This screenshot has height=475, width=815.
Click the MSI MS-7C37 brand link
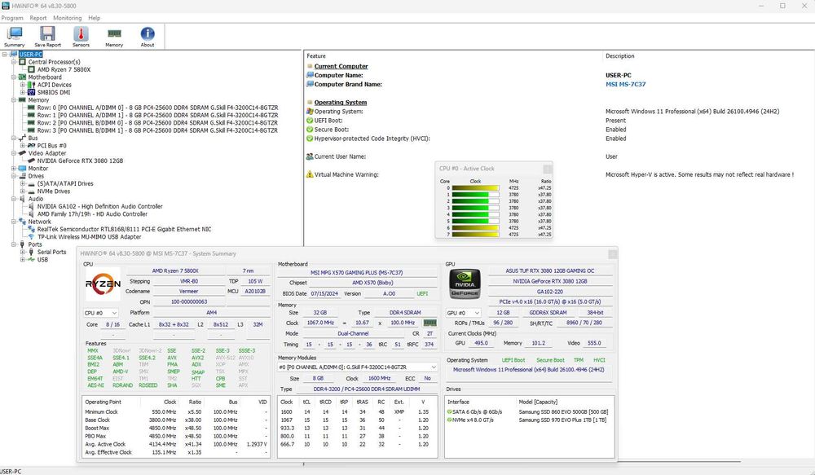625,84
